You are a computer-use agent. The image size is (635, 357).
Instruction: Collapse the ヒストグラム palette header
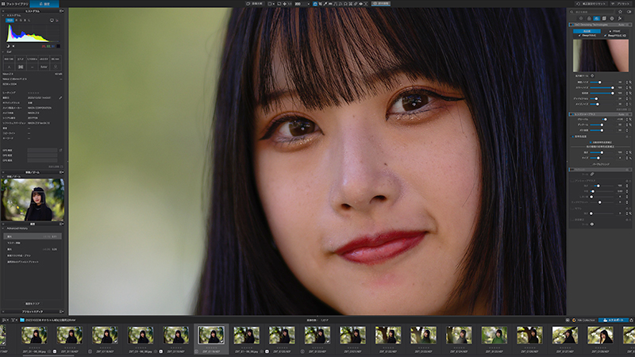coord(33,11)
